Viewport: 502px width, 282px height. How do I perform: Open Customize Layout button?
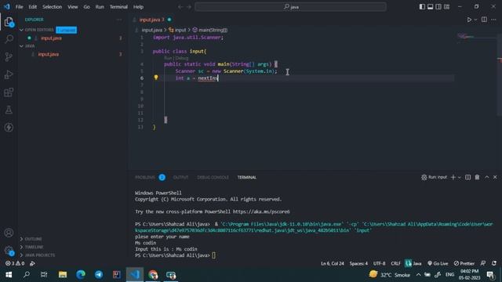coord(446,7)
